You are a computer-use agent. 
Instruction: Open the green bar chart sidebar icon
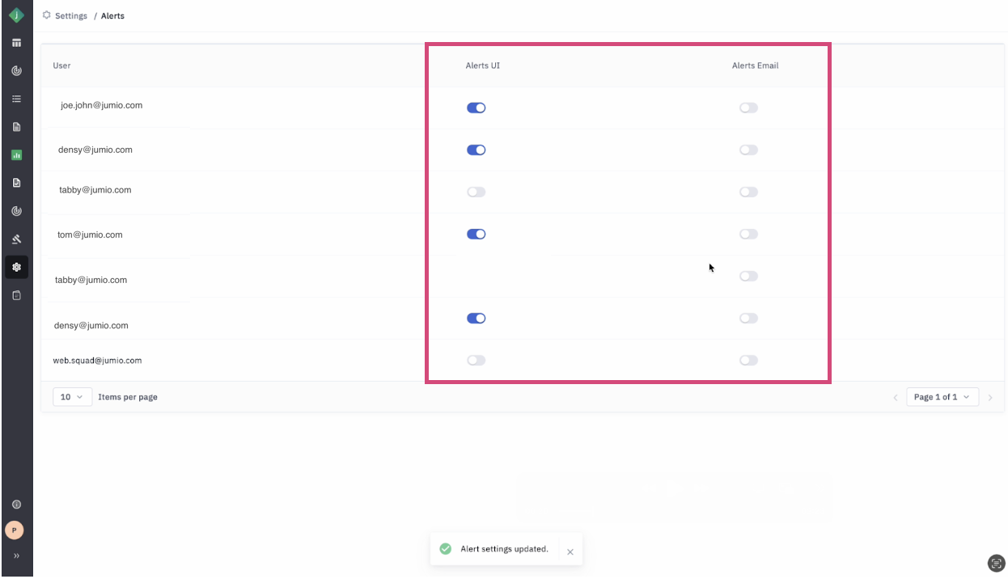pyautogui.click(x=16, y=155)
